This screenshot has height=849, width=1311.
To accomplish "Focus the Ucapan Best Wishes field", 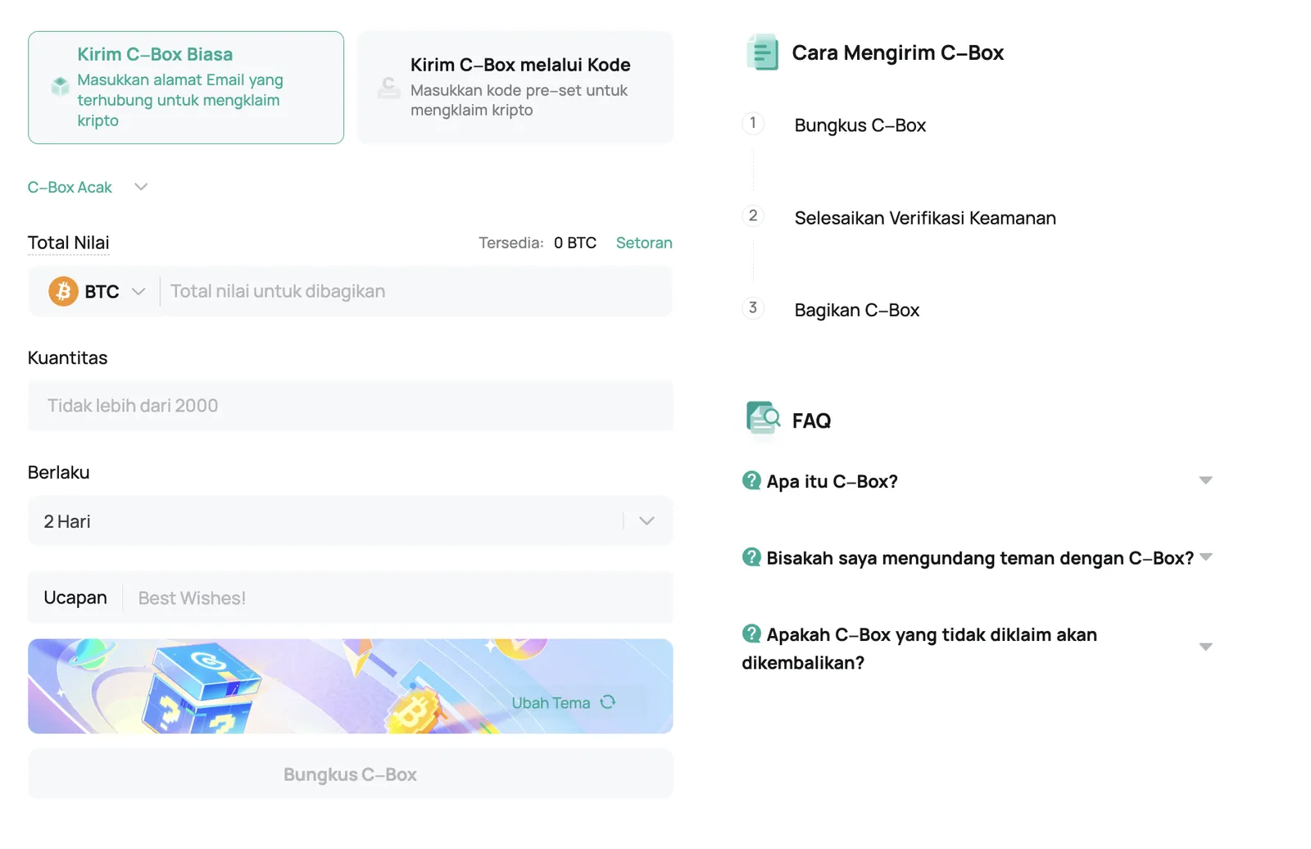I will tap(397, 598).
